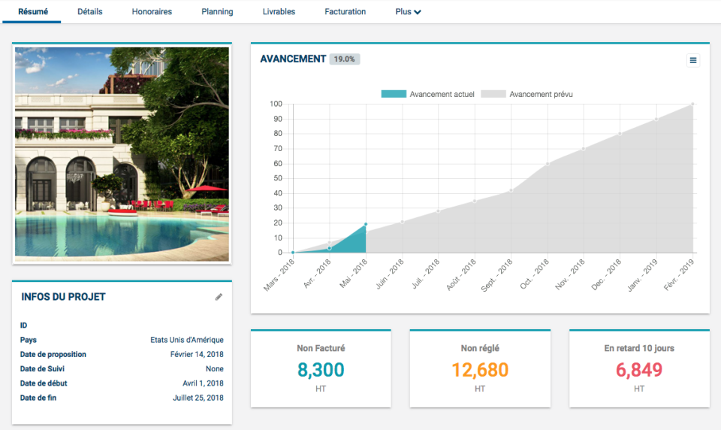Click the 'Avril 1, 2018' start date

point(203,383)
